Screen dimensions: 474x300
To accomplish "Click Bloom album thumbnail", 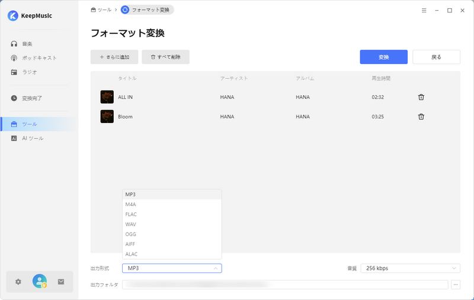I will tap(107, 117).
